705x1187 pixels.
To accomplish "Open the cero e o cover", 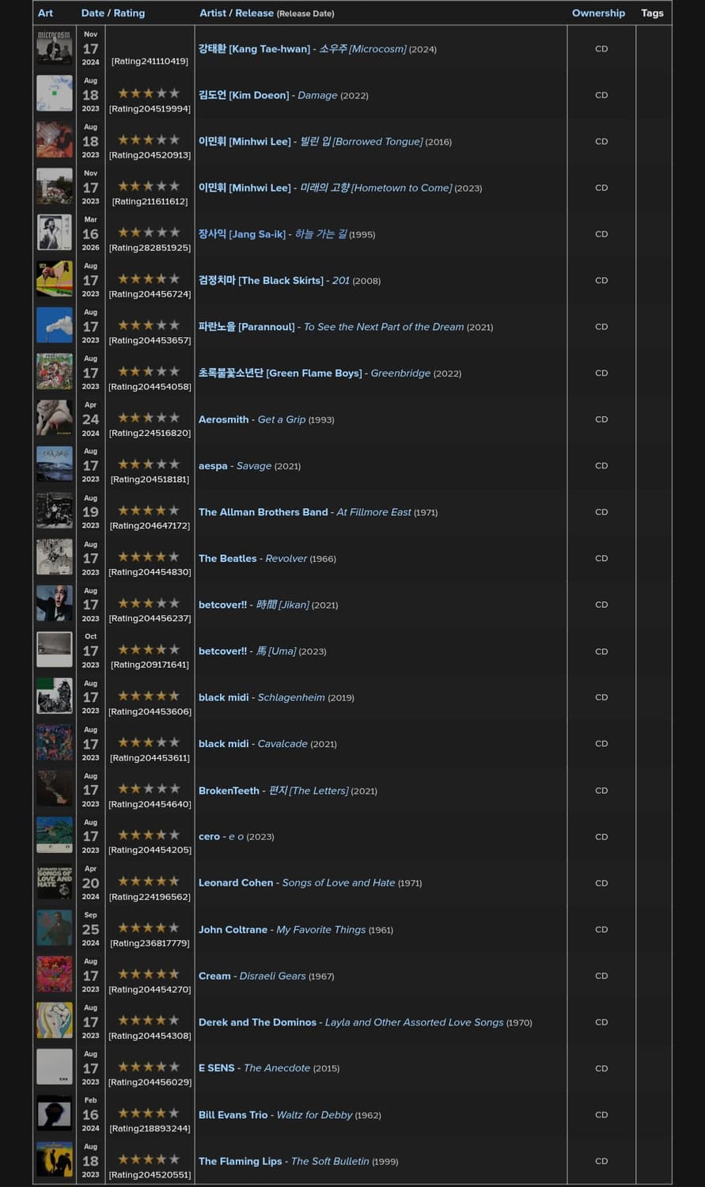I will pyautogui.click(x=55, y=835).
